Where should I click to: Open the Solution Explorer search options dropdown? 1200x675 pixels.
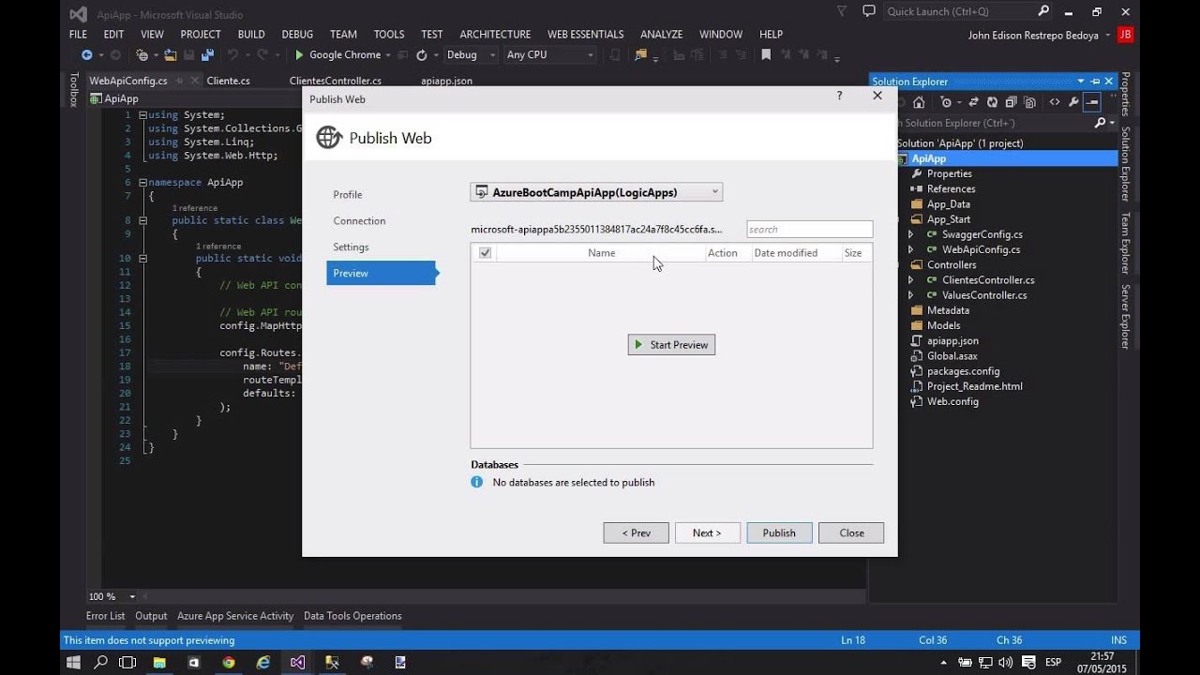1112,123
